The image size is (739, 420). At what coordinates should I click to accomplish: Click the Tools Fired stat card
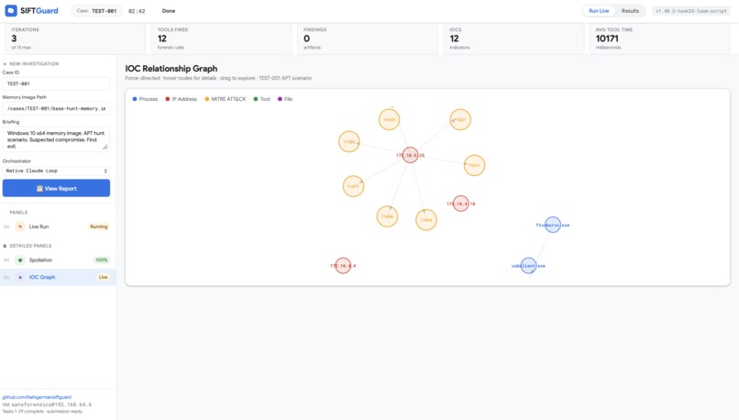pyautogui.click(x=222, y=39)
